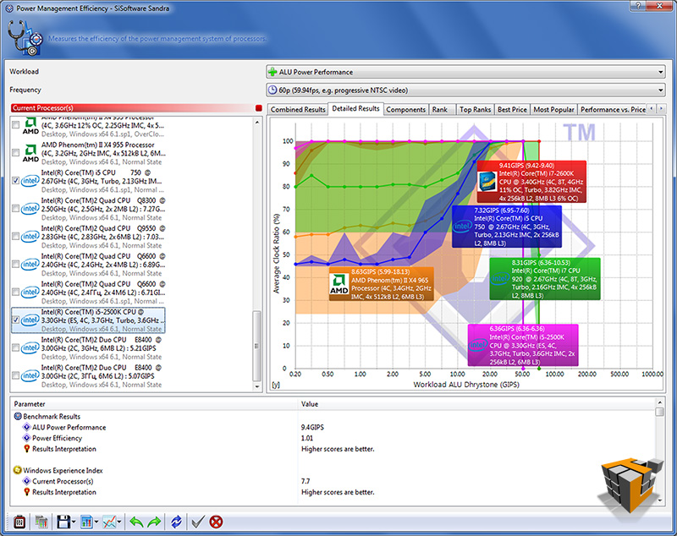
Task: Uncheck the Core i5-2500K checkbox
Action: click(x=16, y=320)
